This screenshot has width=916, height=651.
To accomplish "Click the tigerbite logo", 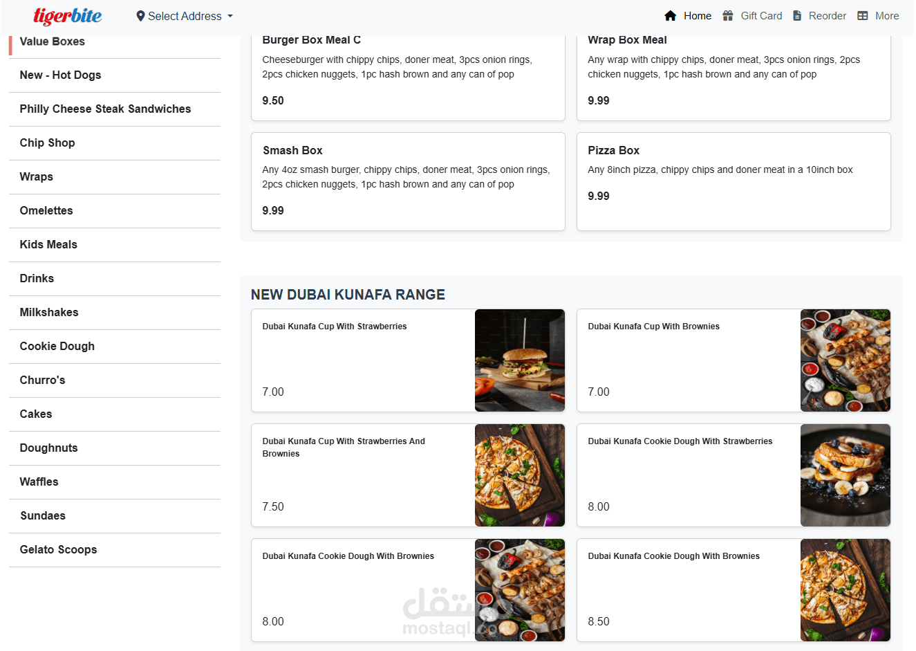I will pyautogui.click(x=68, y=16).
